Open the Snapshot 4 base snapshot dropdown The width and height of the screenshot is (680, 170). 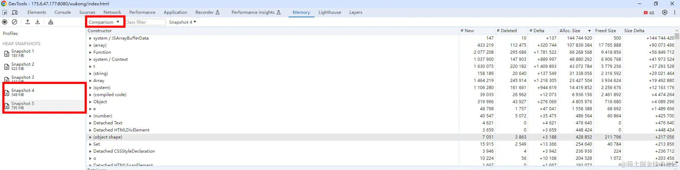coord(183,22)
